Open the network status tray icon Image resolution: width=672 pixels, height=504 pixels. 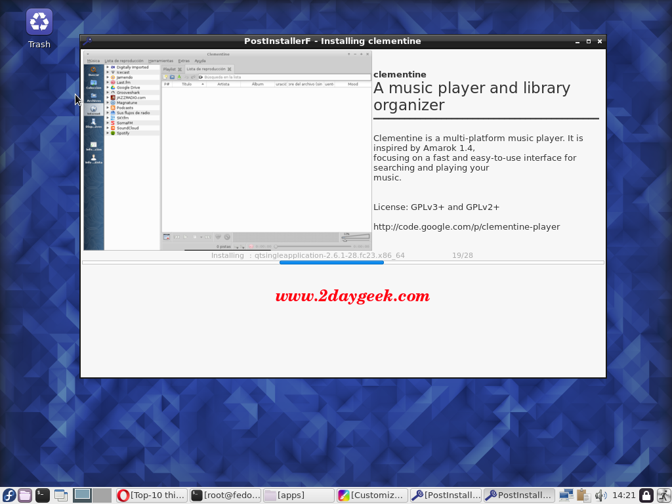[x=566, y=495]
